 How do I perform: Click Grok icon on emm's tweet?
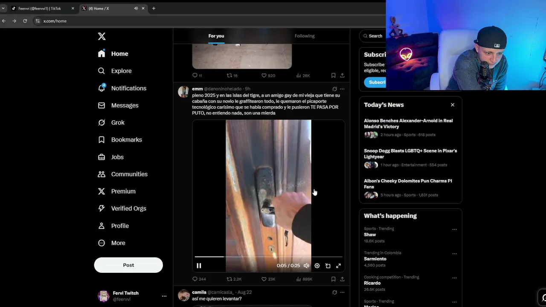pyautogui.click(x=334, y=89)
